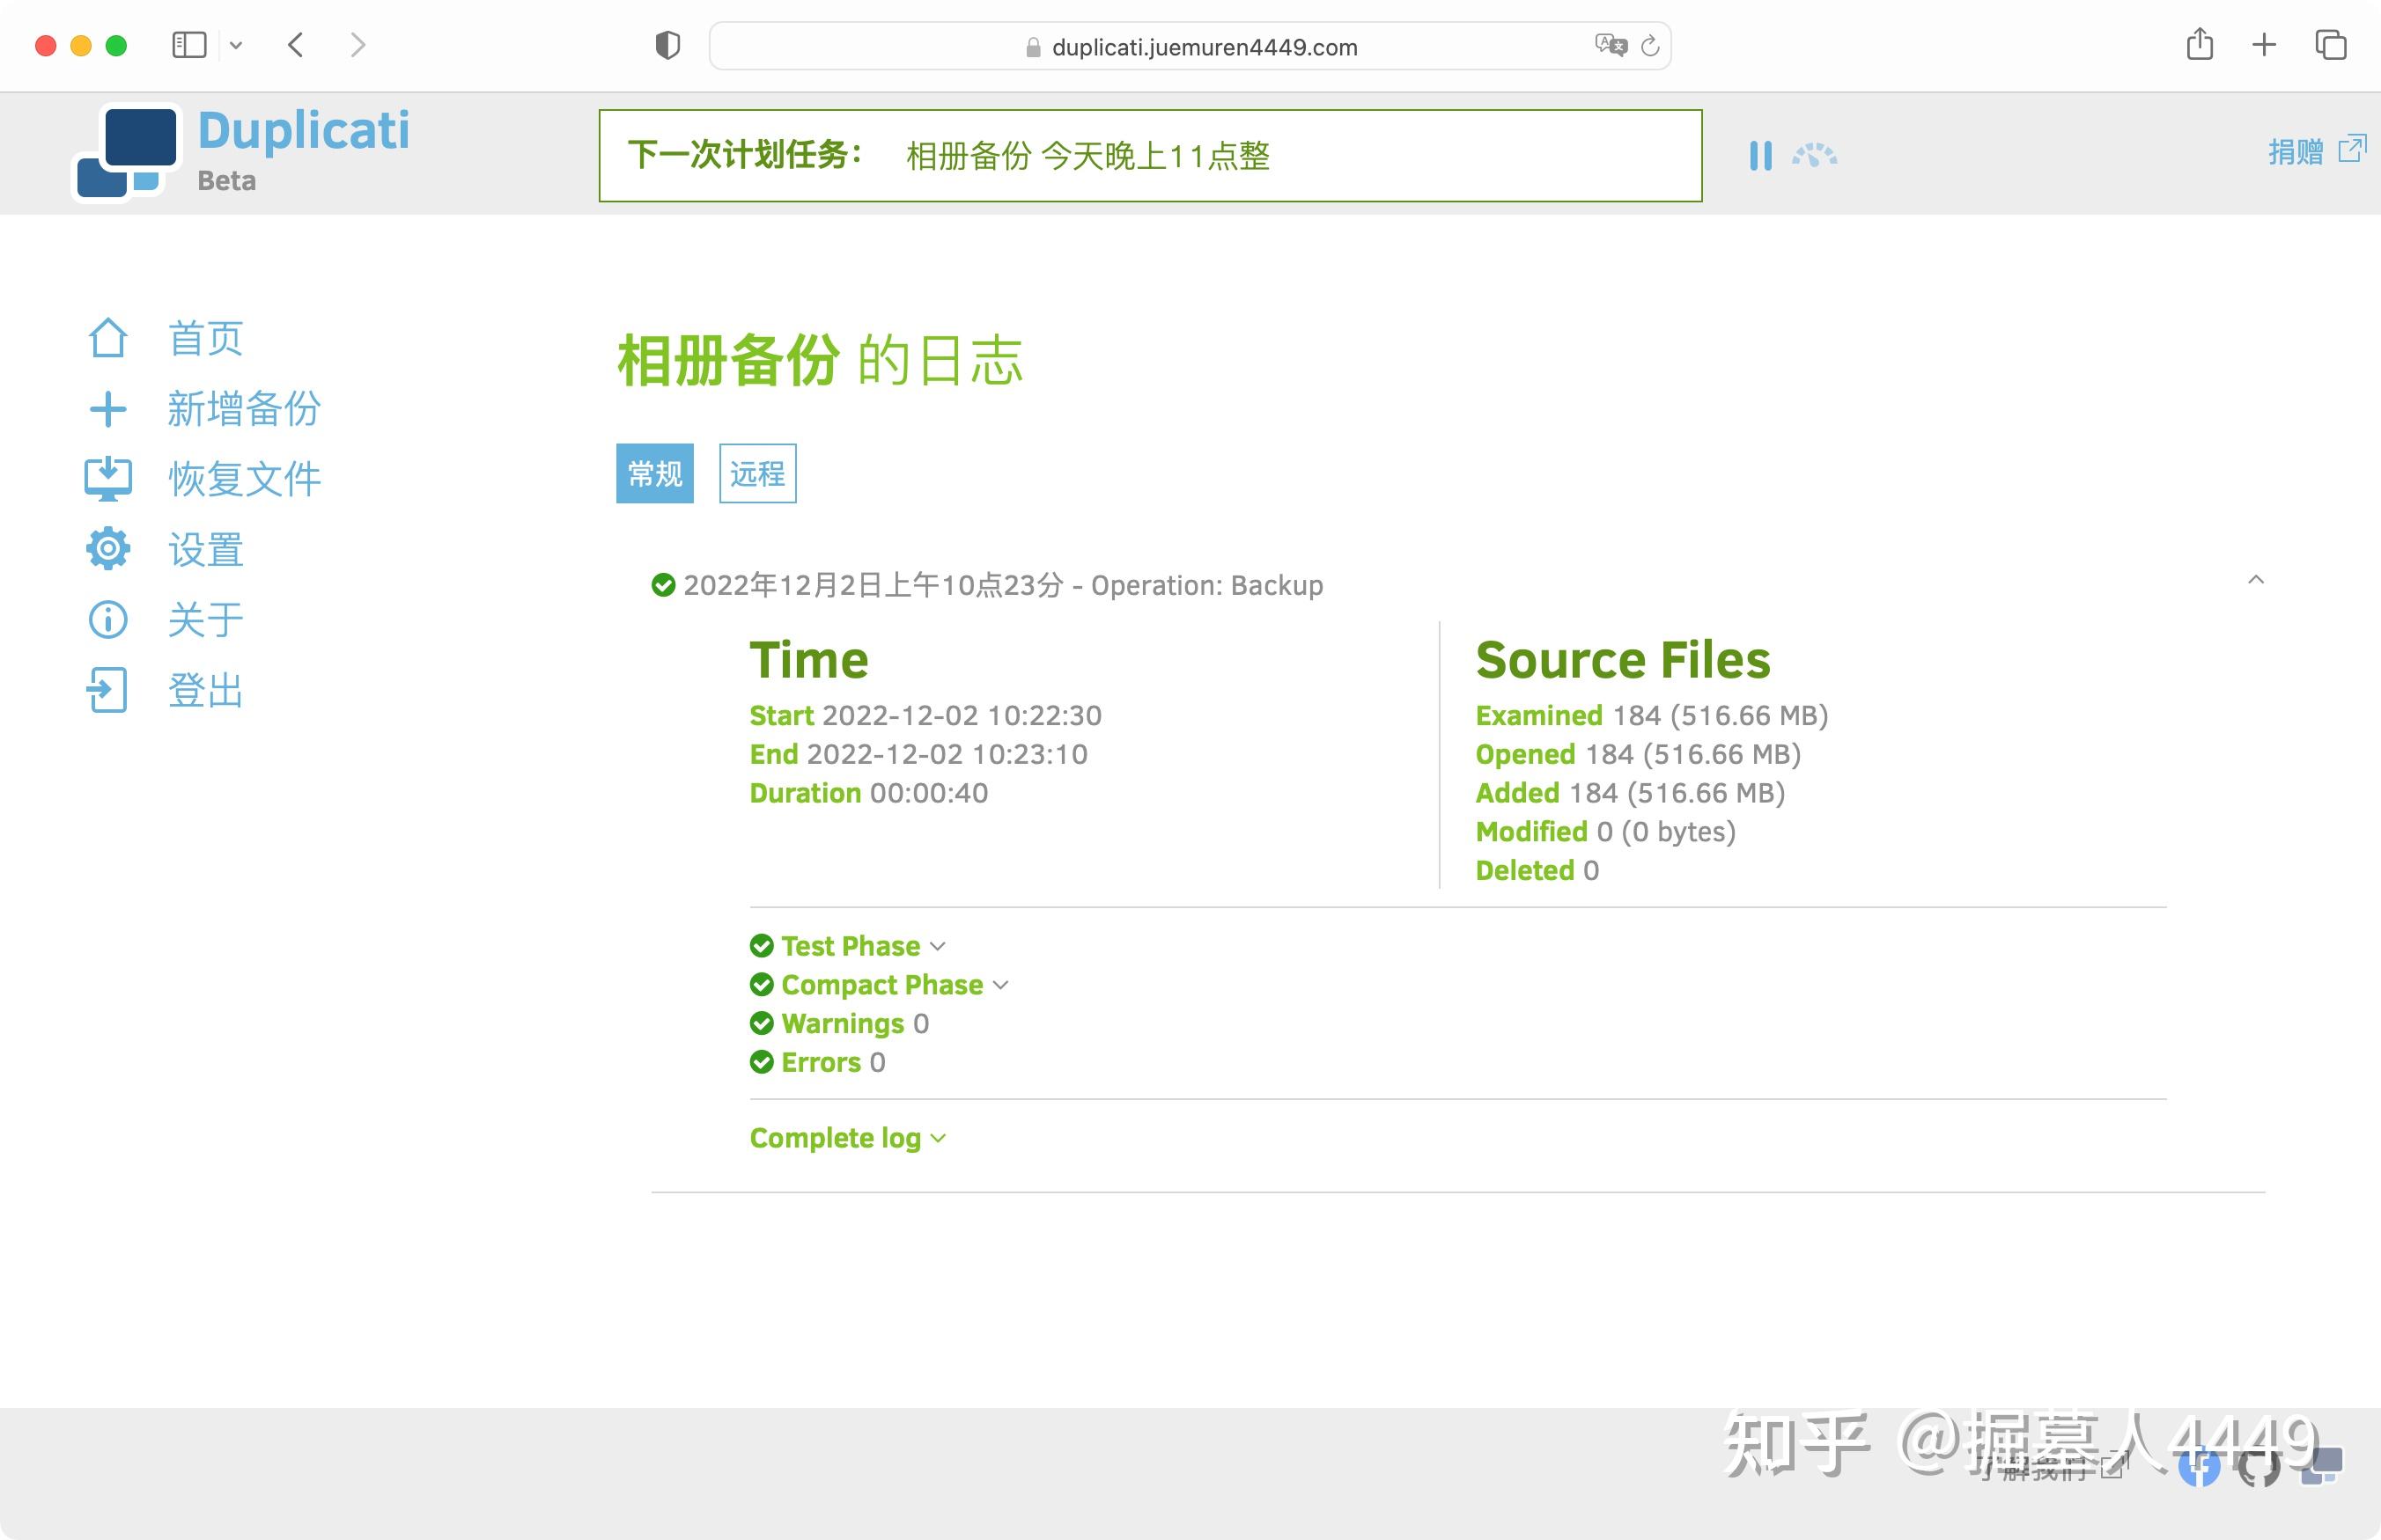2381x1540 pixels.
Task: Click the Safari address bar
Action: pyautogui.click(x=1190, y=46)
